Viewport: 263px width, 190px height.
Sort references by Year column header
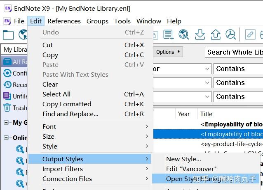pos(184,114)
